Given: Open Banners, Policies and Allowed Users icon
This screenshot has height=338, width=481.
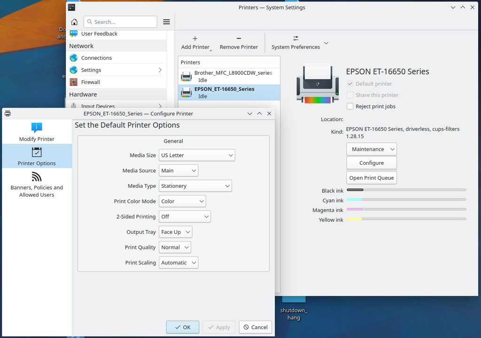Looking at the screenshot, I should tap(37, 177).
